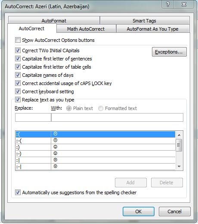Toggle Capitalize names of days
Viewport: 198px width, 224px height.
pyautogui.click(x=18, y=75)
